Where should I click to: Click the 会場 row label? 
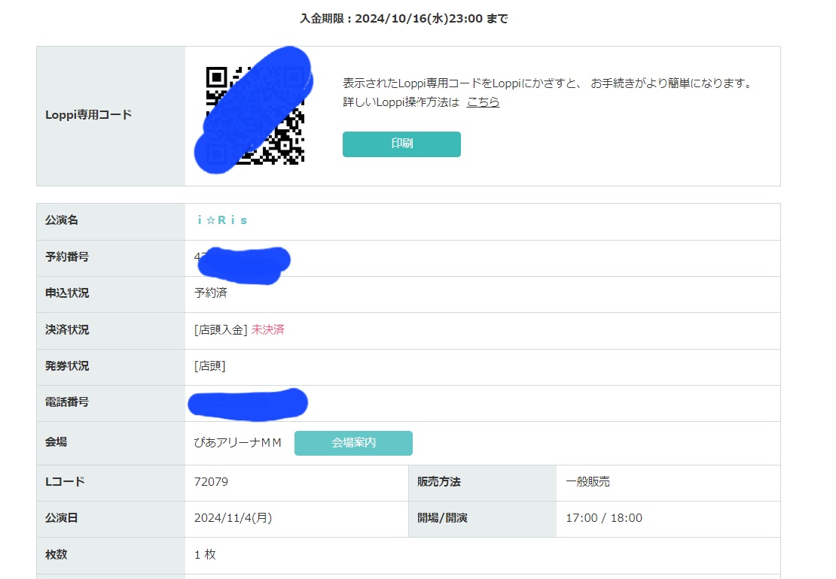(x=56, y=441)
